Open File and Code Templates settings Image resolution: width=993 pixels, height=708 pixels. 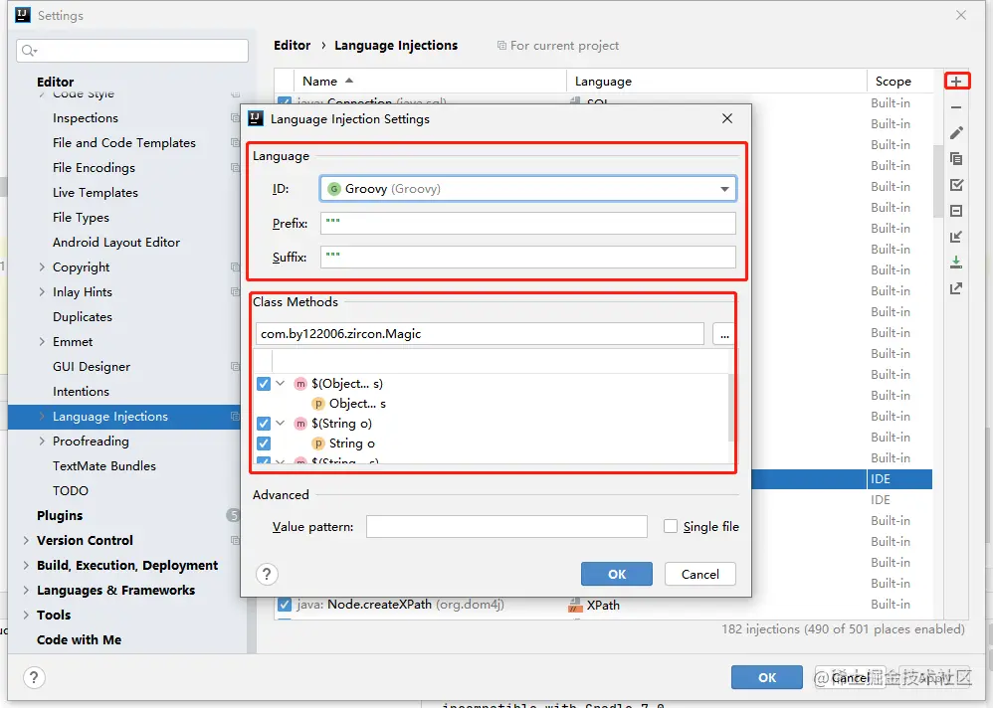(x=124, y=143)
